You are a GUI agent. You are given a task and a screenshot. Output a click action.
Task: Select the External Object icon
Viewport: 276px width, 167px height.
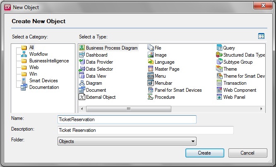click(x=82, y=97)
